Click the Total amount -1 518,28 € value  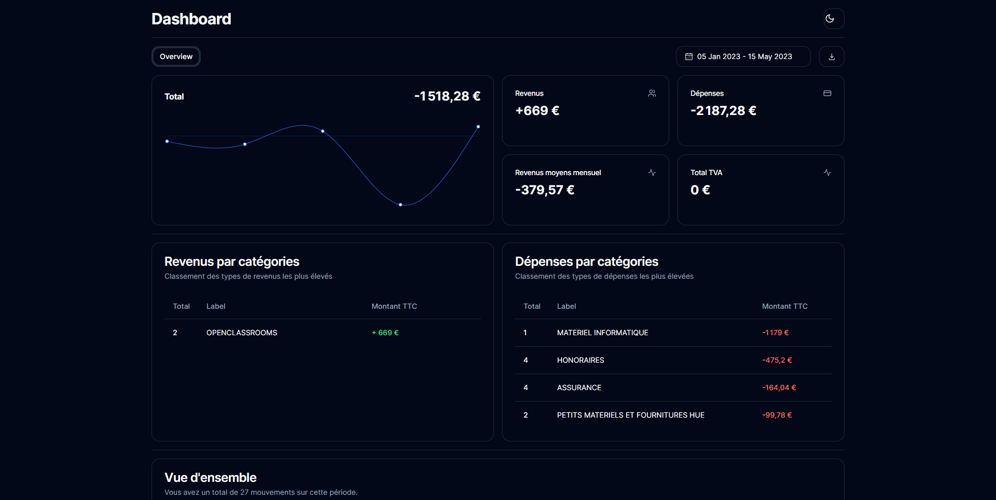(x=447, y=96)
